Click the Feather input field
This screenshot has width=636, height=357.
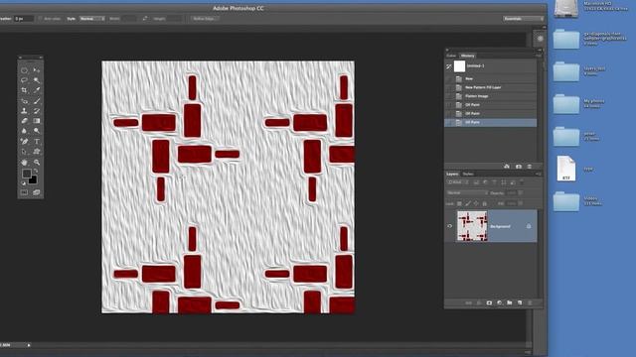pos(24,19)
